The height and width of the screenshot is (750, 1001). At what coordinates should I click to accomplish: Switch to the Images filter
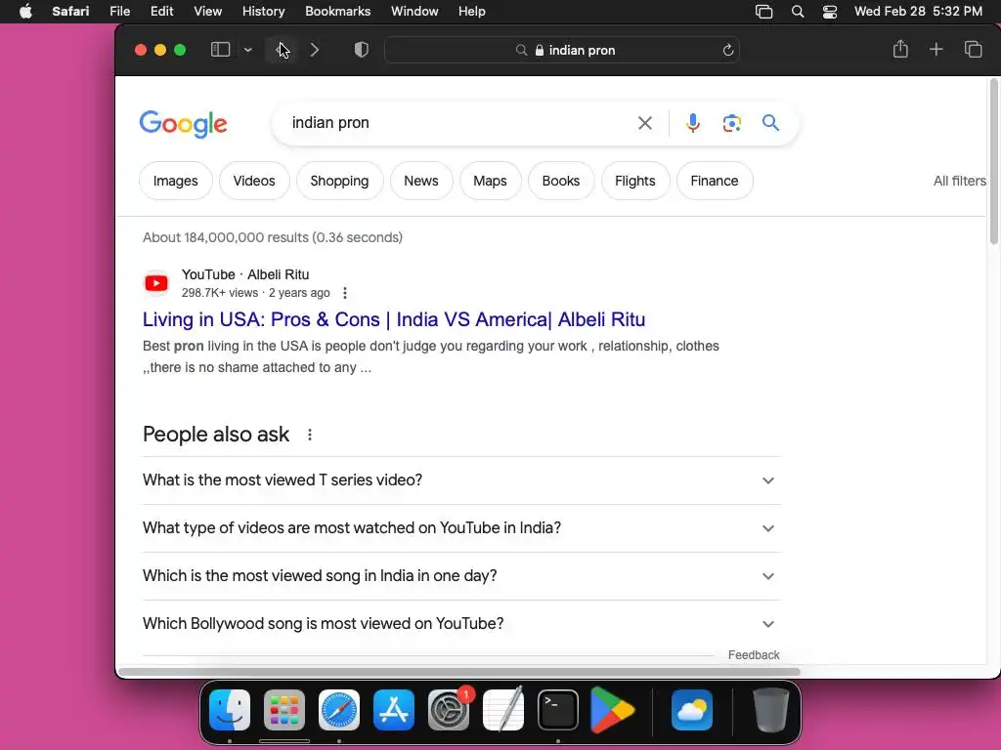coord(176,181)
